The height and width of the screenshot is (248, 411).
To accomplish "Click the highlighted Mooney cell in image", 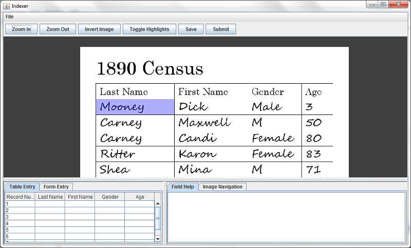I will (135, 107).
